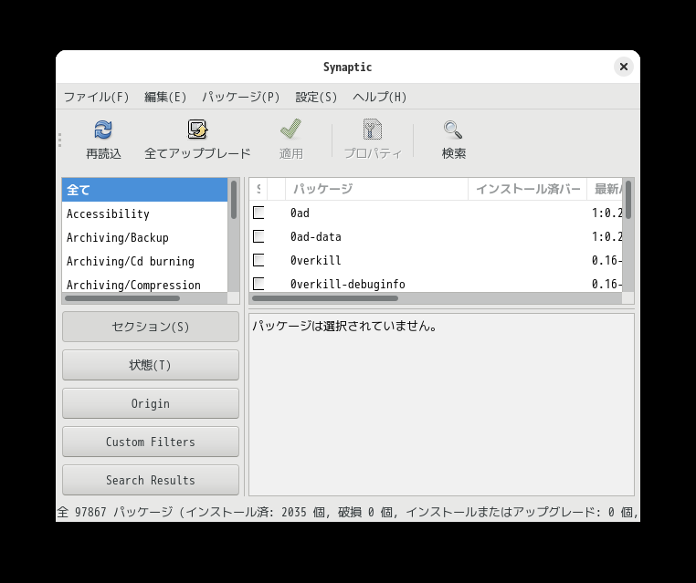Viewport: 696px width, 583px height.
Task: Select the Accessibility section
Action: (144, 213)
